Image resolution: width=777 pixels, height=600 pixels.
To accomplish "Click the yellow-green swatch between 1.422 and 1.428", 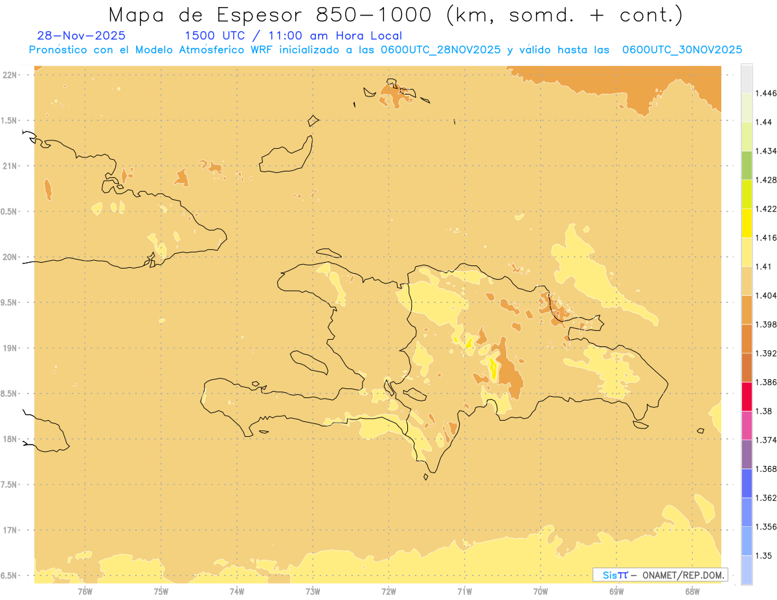I will tap(747, 194).
